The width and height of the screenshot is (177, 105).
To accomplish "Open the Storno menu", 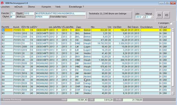I will pos(31,7).
